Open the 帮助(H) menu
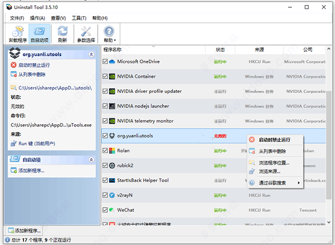Image resolution: width=335 pixels, height=245 pixels. coord(100,18)
